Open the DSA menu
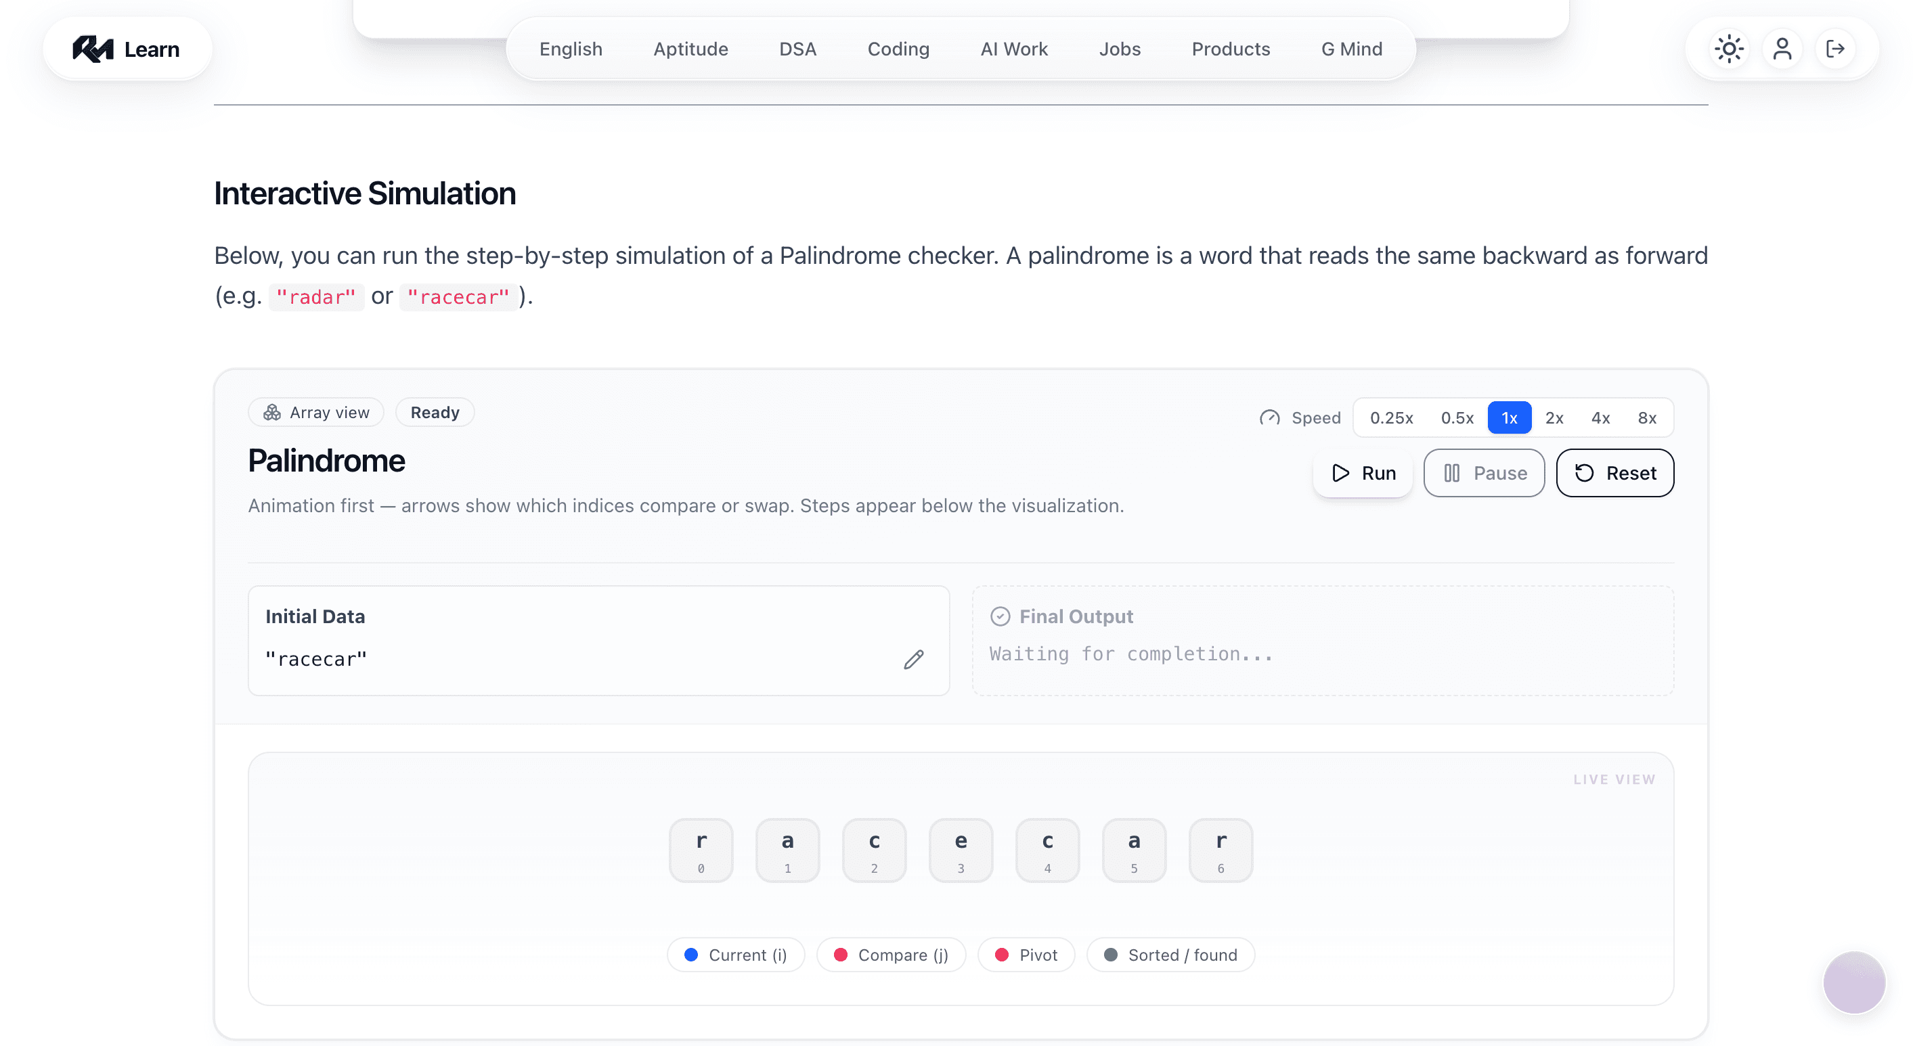 (797, 49)
